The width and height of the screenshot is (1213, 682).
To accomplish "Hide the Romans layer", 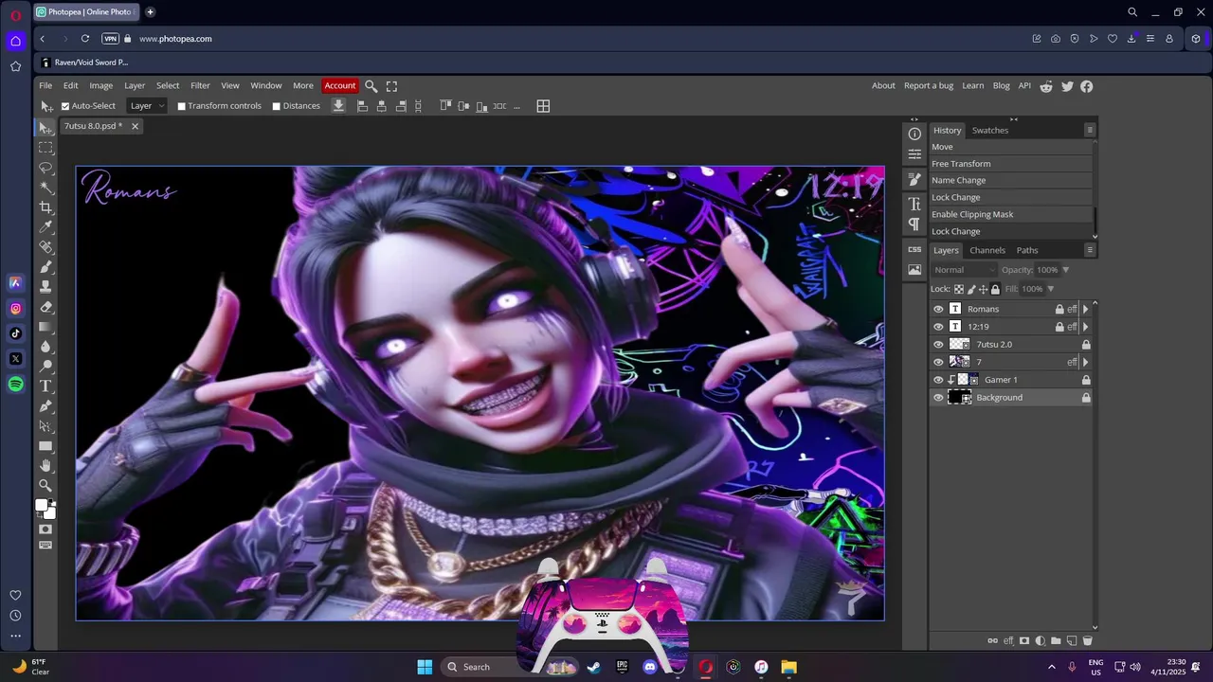I will pos(938,309).
